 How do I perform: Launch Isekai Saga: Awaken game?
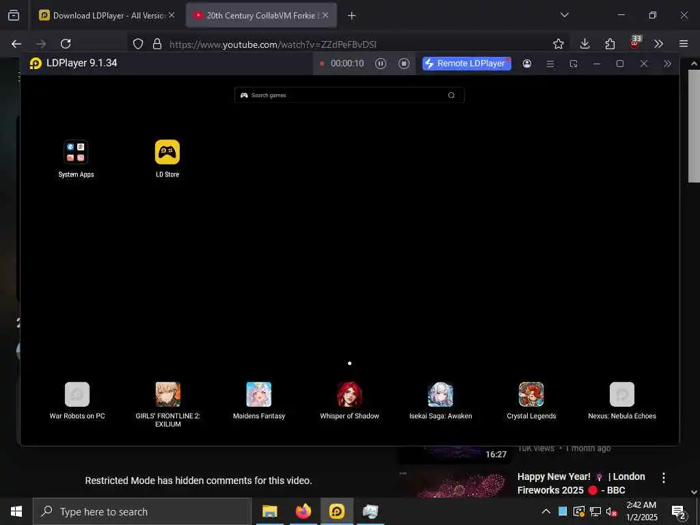[441, 394]
